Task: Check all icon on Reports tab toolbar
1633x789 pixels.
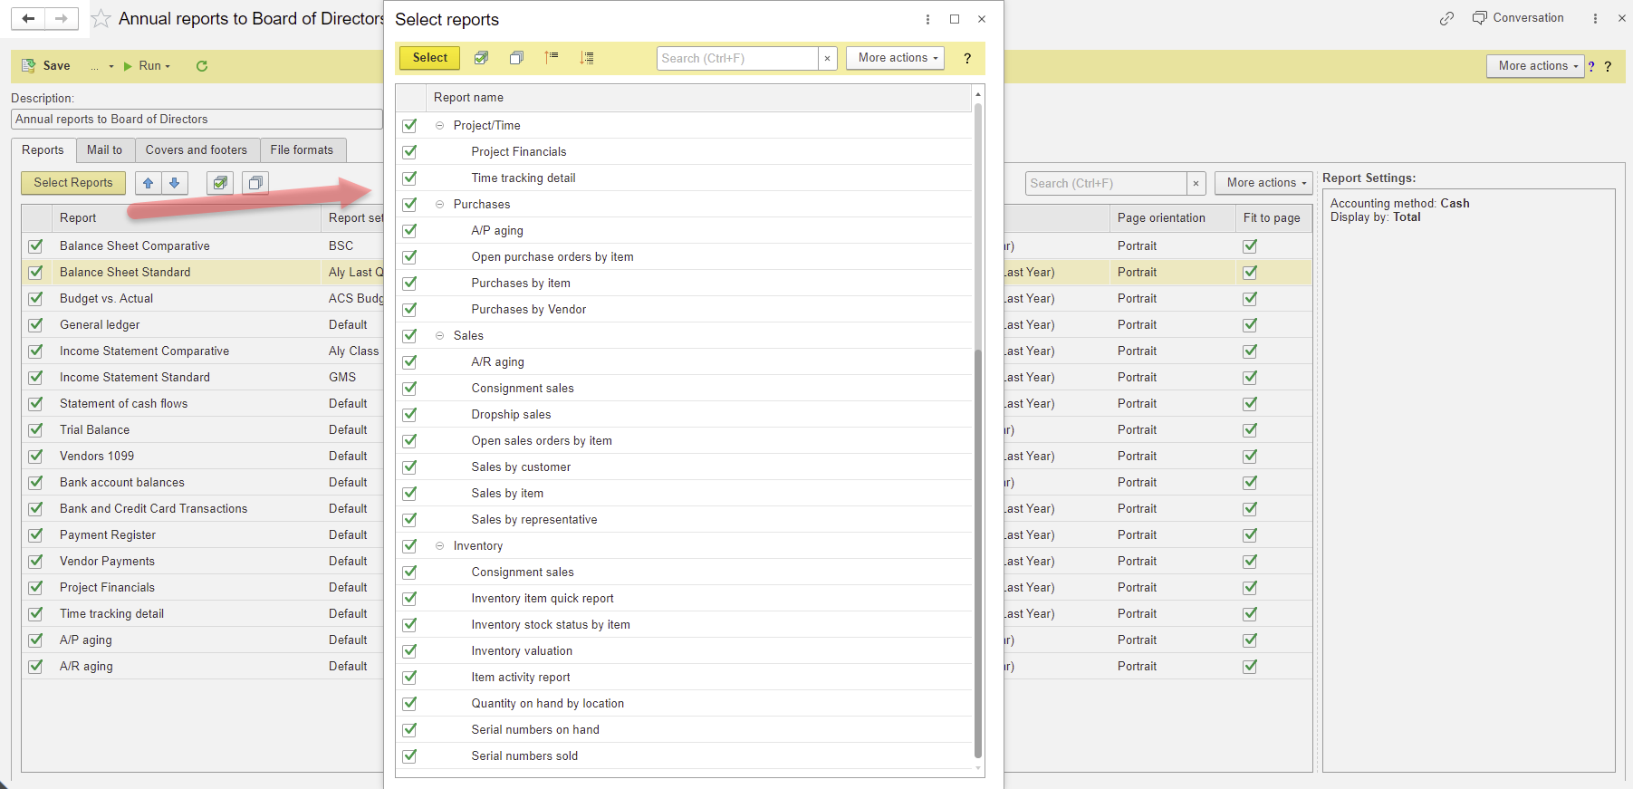Action: pos(220,183)
